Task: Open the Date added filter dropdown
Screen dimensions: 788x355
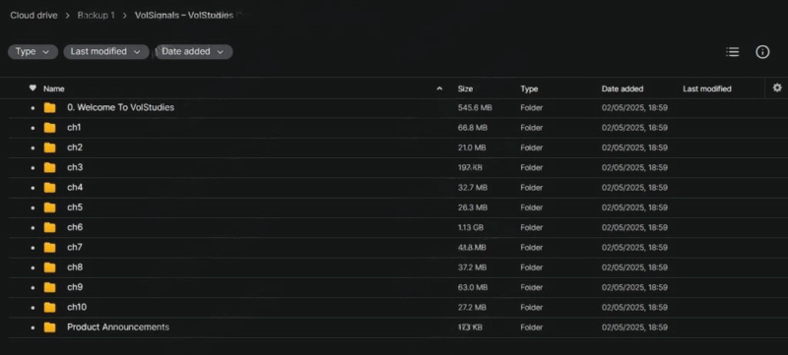Action: (x=193, y=52)
